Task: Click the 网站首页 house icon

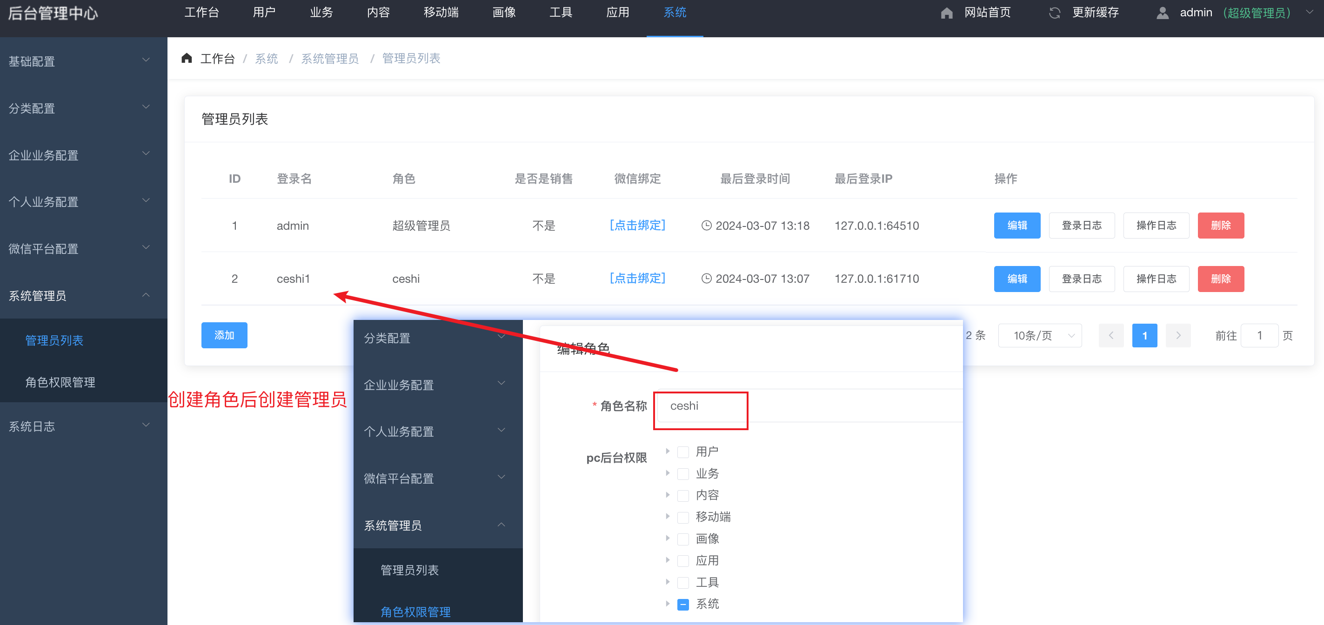Action: click(x=947, y=13)
